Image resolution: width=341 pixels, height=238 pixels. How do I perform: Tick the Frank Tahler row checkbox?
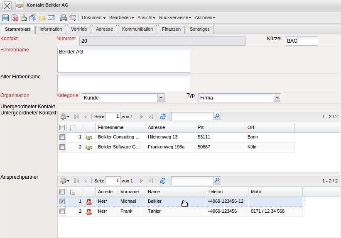(62, 211)
